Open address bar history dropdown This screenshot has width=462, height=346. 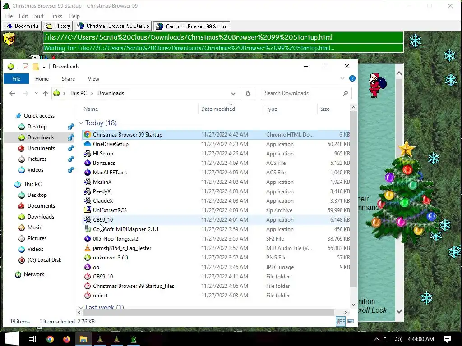click(233, 94)
